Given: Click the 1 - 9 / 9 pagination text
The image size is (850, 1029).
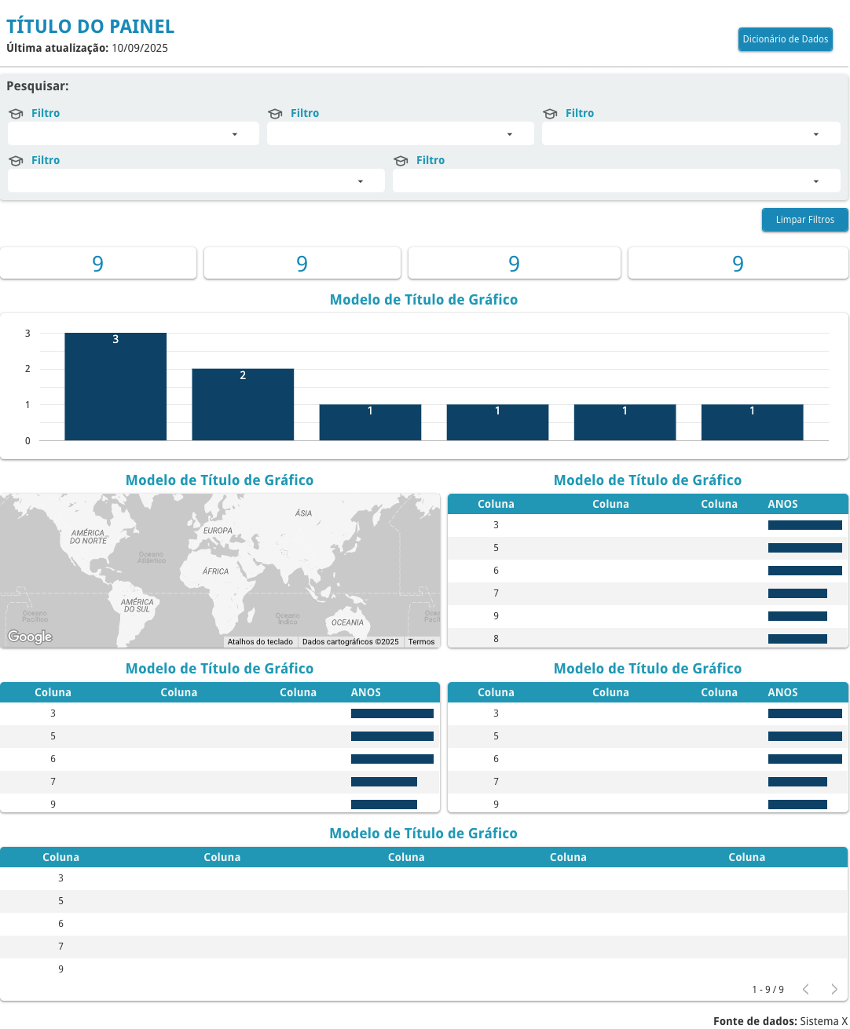Looking at the screenshot, I should tap(768, 990).
